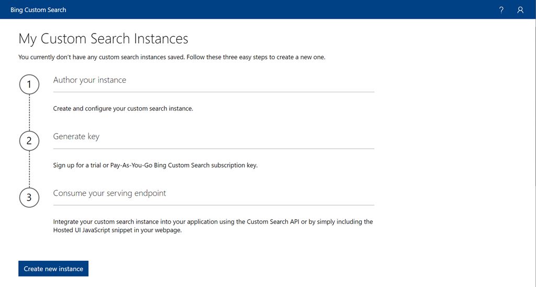
Task: Click the "My Custom Search Instances" page title
Action: 103,39
